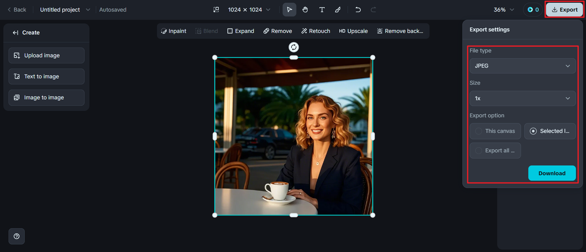
Task: Select the Selected layer export option
Action: pos(550,131)
